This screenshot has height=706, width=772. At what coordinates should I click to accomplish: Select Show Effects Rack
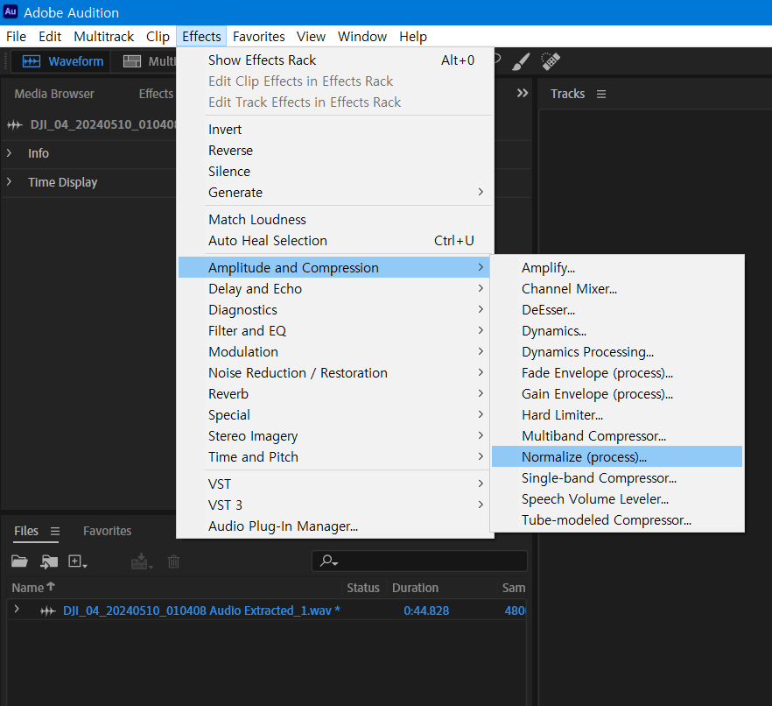(x=335, y=60)
